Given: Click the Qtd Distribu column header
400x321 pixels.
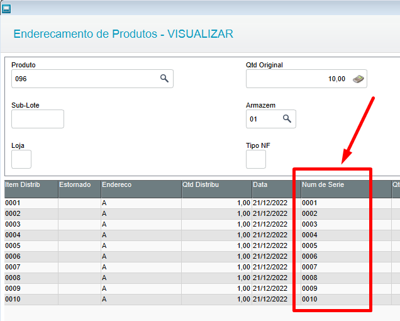Looking at the screenshot, I should coord(217,189).
